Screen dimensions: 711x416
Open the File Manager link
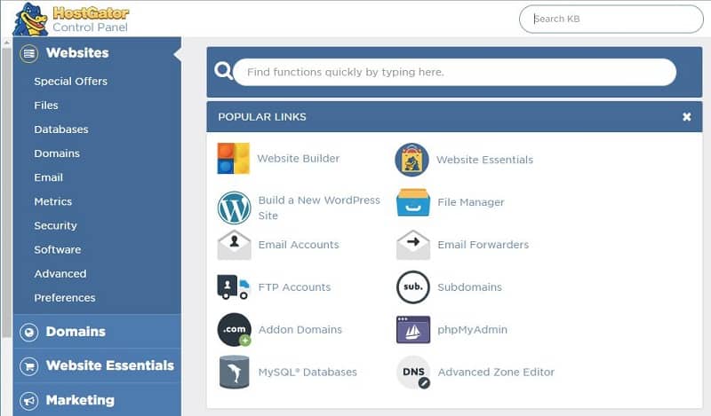point(471,202)
